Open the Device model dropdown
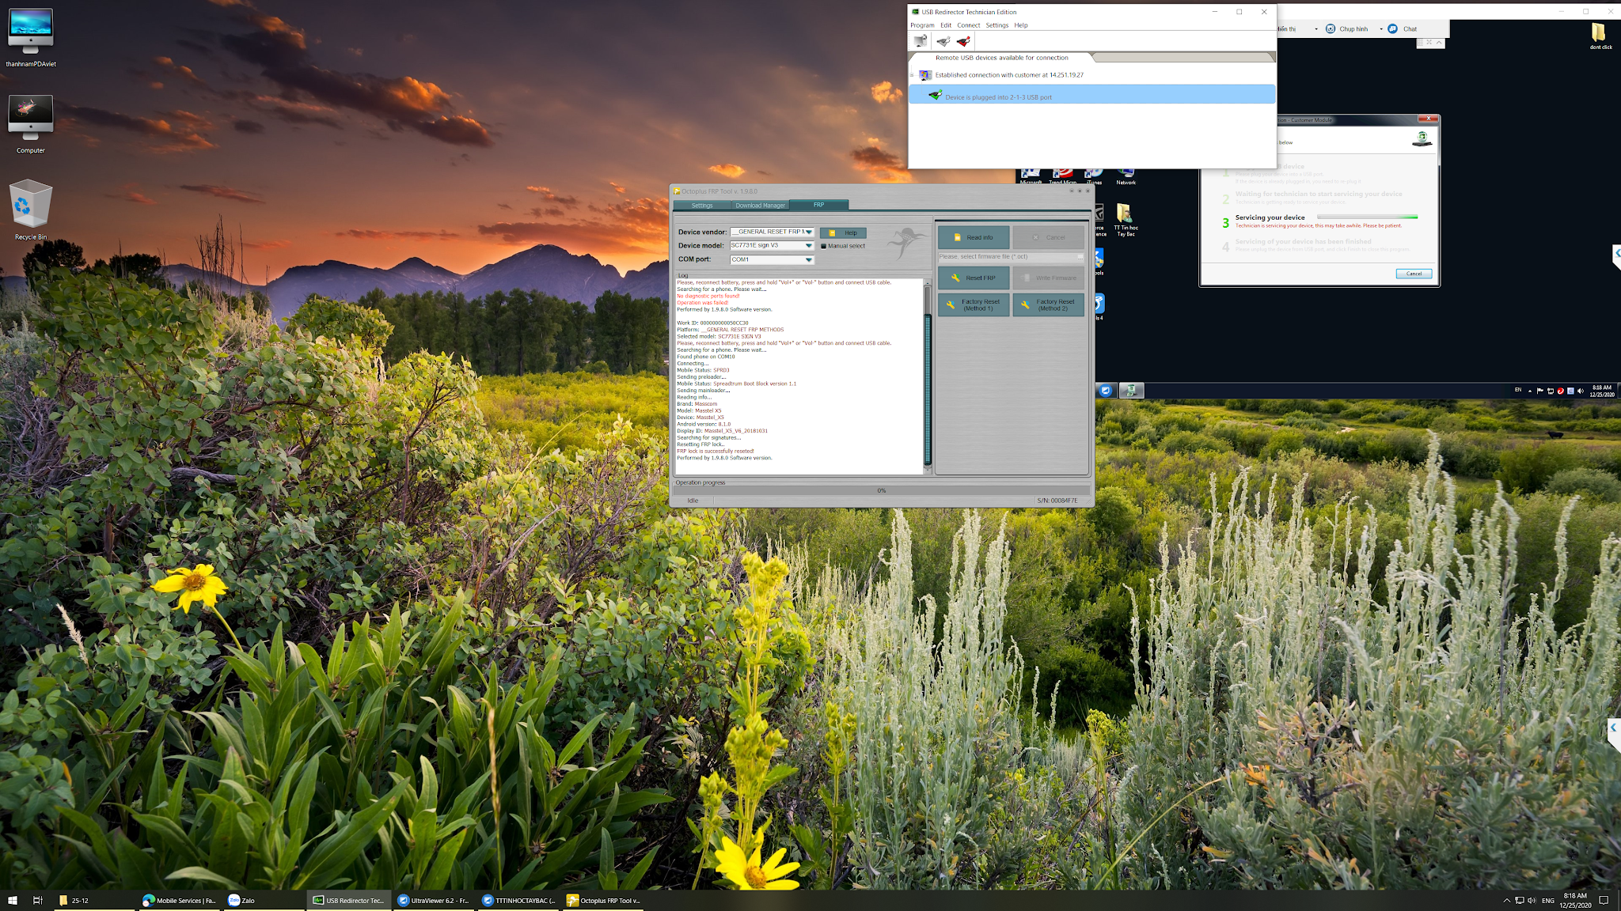This screenshot has width=1621, height=911. tap(809, 245)
